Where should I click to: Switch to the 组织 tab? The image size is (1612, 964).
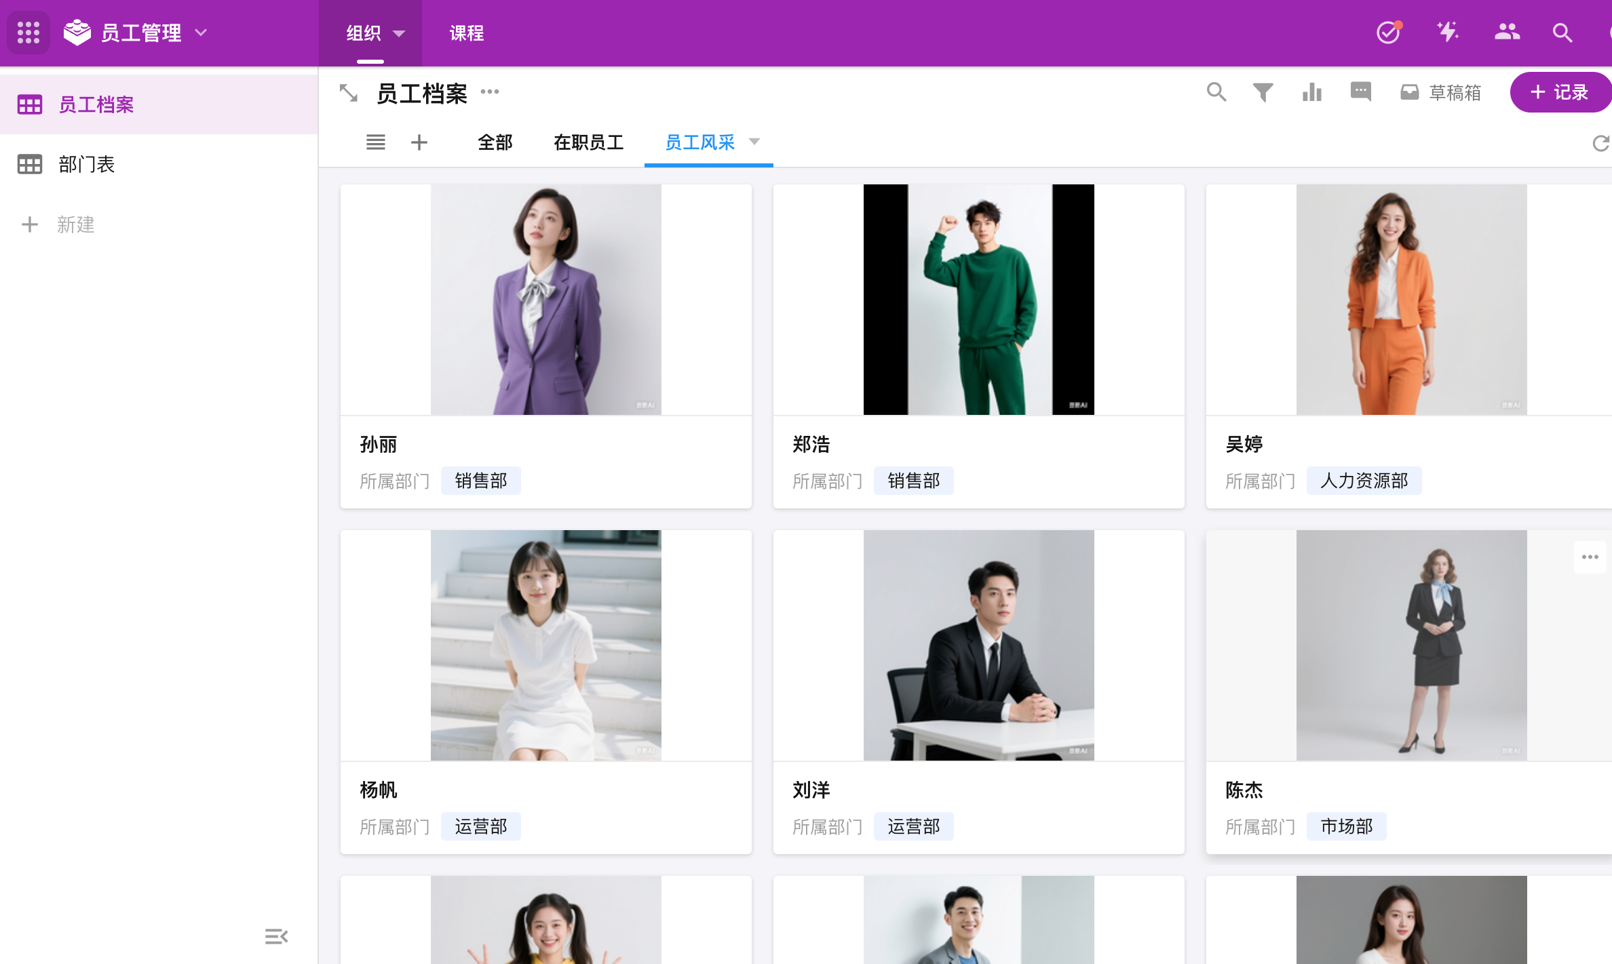[364, 33]
